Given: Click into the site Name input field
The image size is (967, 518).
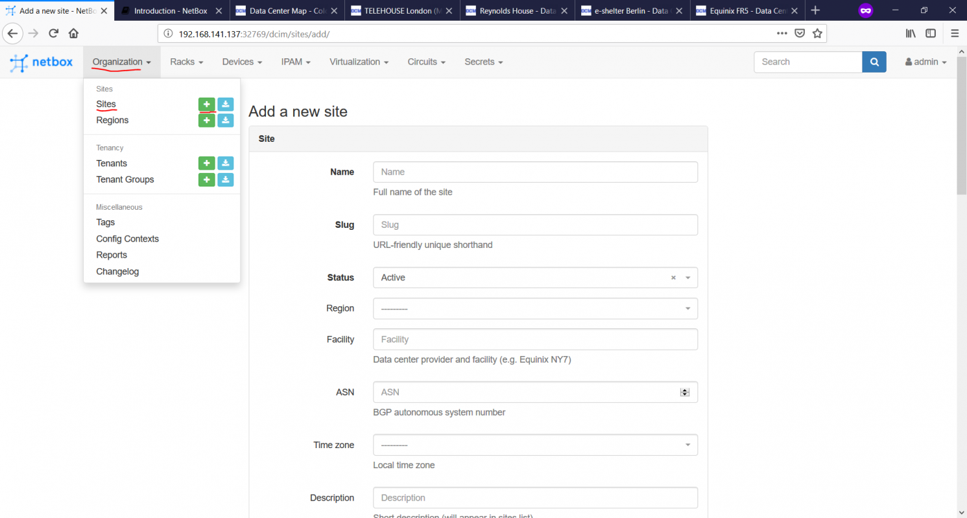Looking at the screenshot, I should [x=535, y=172].
